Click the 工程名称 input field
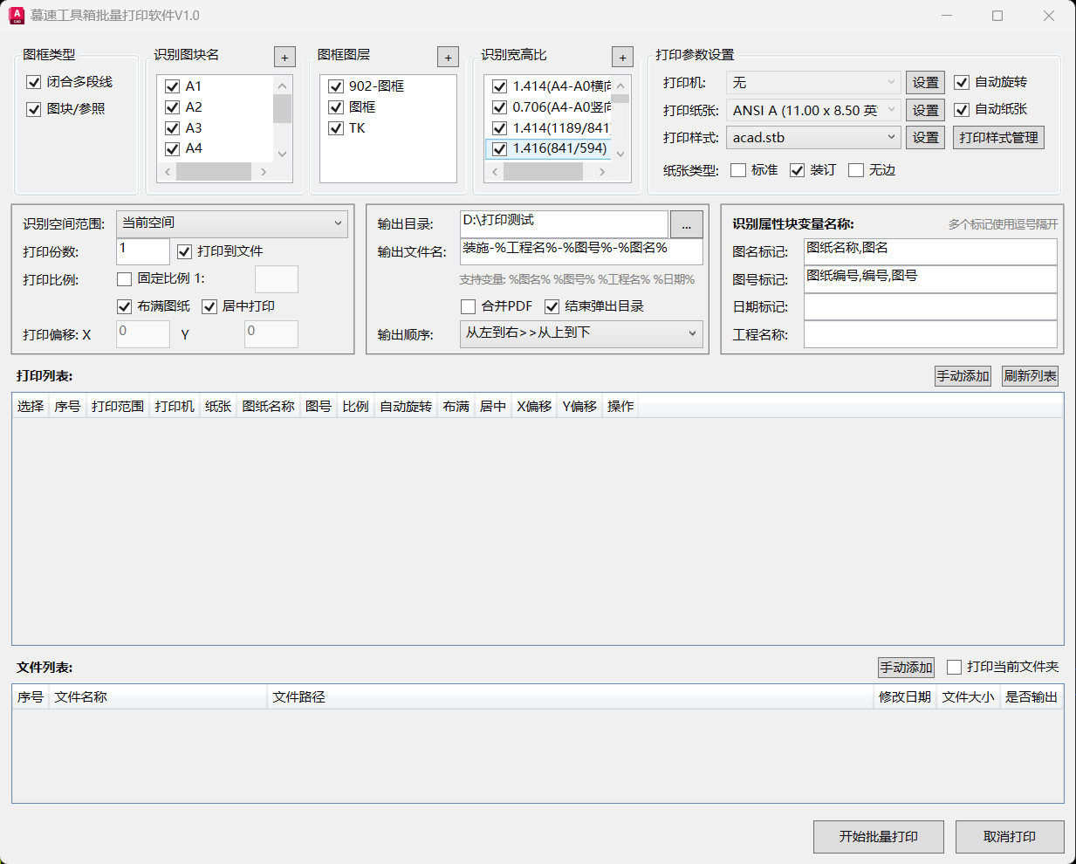The width and height of the screenshot is (1076, 864). pyautogui.click(x=930, y=334)
